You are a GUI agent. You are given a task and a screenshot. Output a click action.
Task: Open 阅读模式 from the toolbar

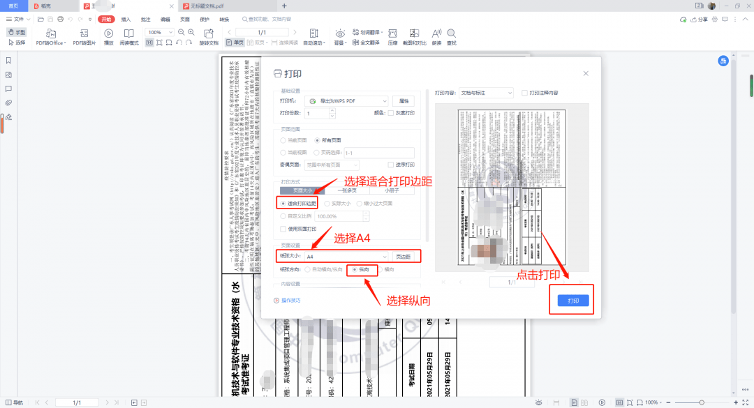tap(129, 33)
